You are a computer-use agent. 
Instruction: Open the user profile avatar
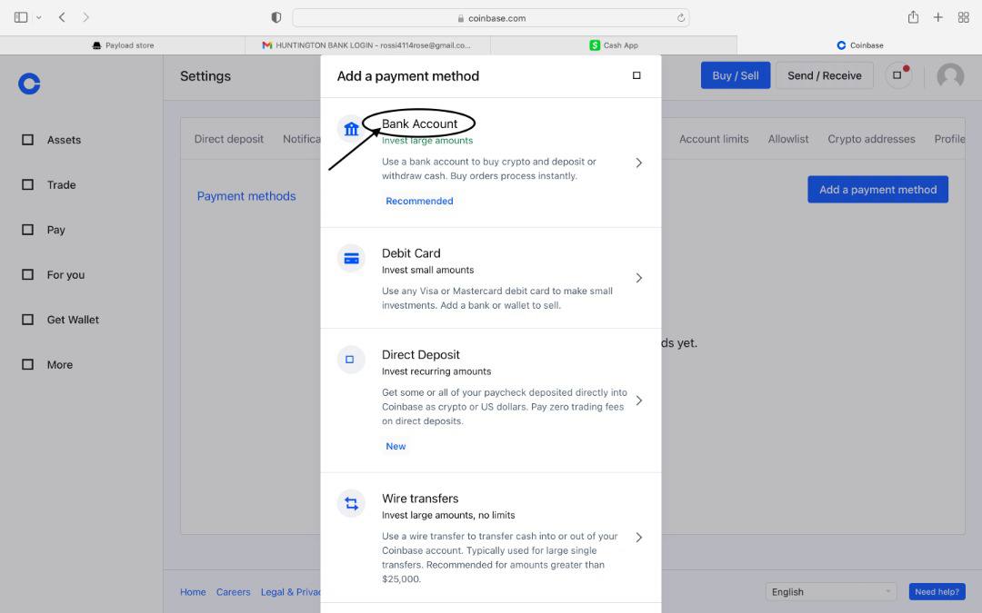pos(950,76)
